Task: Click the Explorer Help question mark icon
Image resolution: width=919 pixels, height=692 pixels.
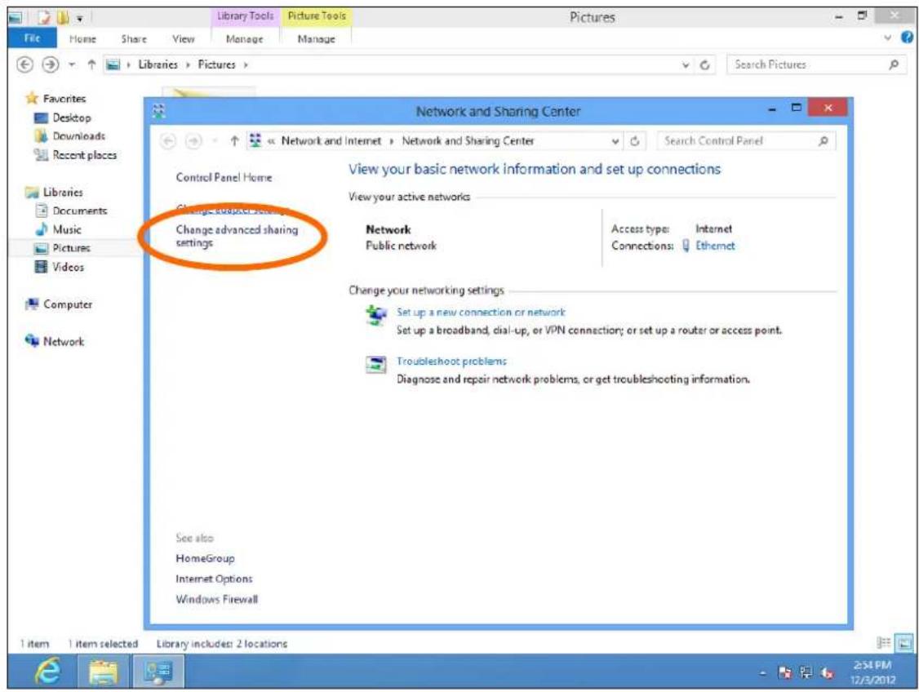Action: tap(907, 38)
